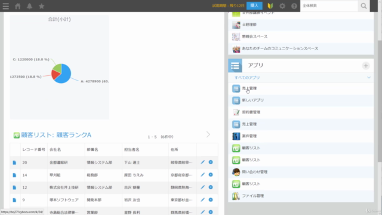
Task: Open the ファイル管理 app entry
Action: coord(301,196)
